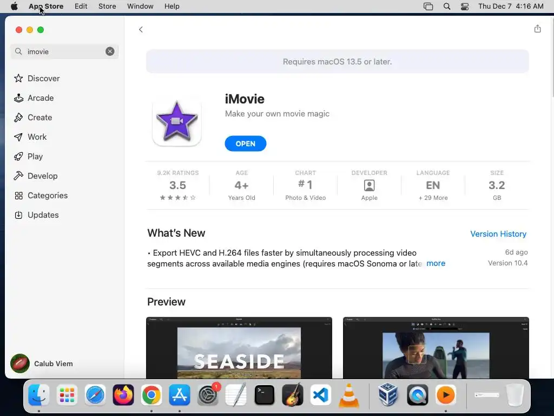This screenshot has width=554, height=416.
Task: Click the Updates download icon
Action: [18, 214]
